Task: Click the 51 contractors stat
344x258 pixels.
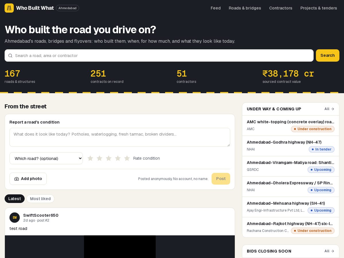Action: pyautogui.click(x=186, y=77)
